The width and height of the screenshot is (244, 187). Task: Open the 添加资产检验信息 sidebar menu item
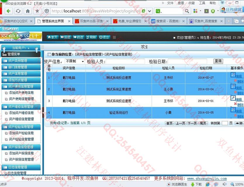[21, 133]
